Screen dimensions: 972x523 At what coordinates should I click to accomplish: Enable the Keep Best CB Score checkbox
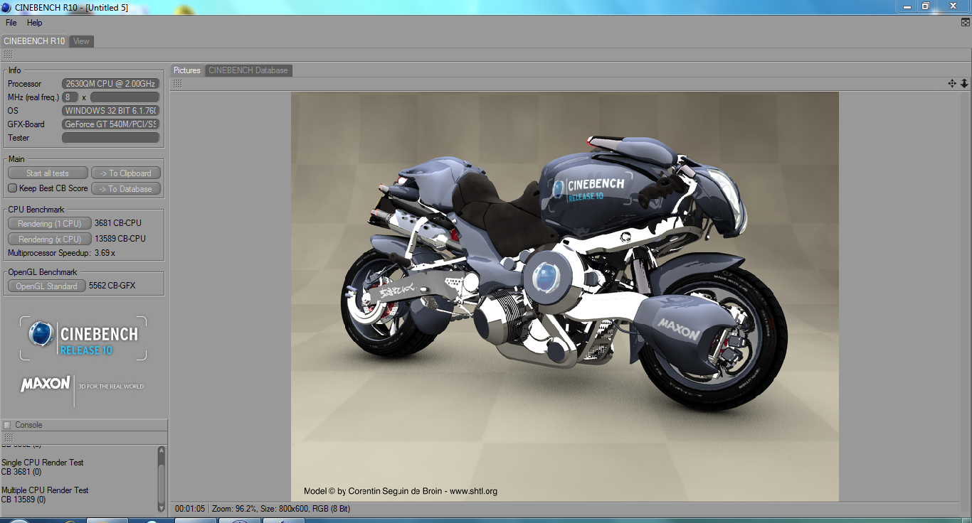(12, 188)
